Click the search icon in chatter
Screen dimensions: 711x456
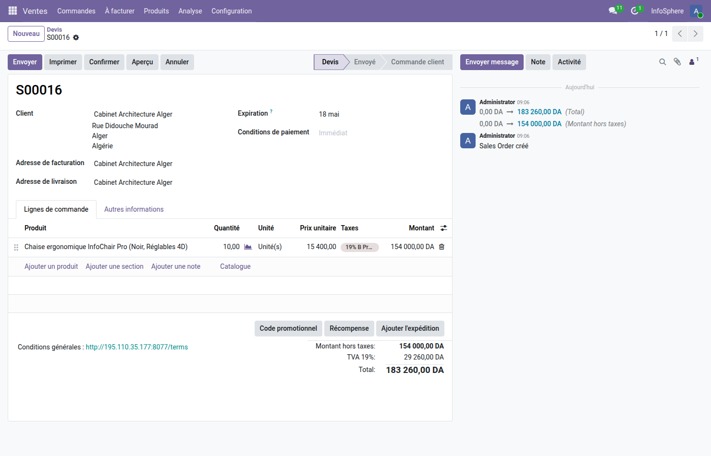pyautogui.click(x=662, y=62)
